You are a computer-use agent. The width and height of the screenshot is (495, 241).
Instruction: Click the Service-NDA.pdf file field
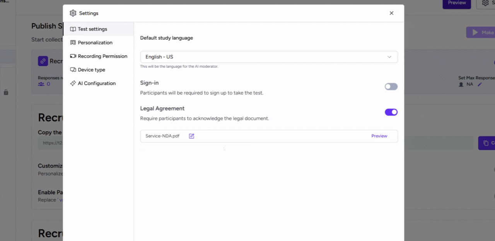click(162, 136)
